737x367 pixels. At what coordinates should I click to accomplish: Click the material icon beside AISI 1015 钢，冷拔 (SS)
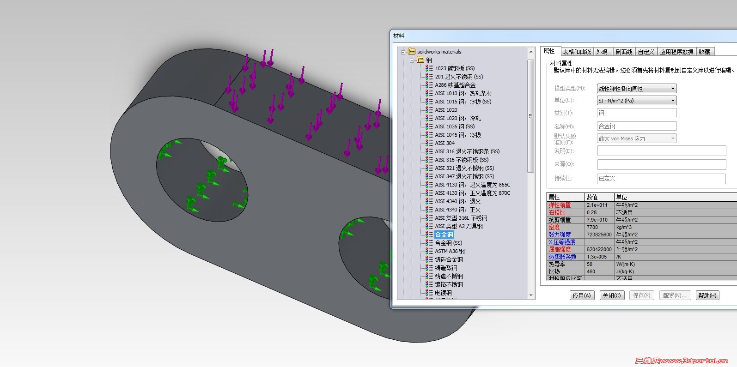coord(429,102)
